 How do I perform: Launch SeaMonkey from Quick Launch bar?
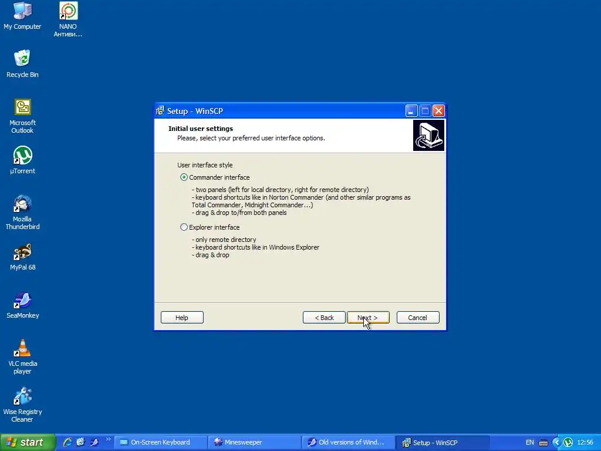coord(94,442)
